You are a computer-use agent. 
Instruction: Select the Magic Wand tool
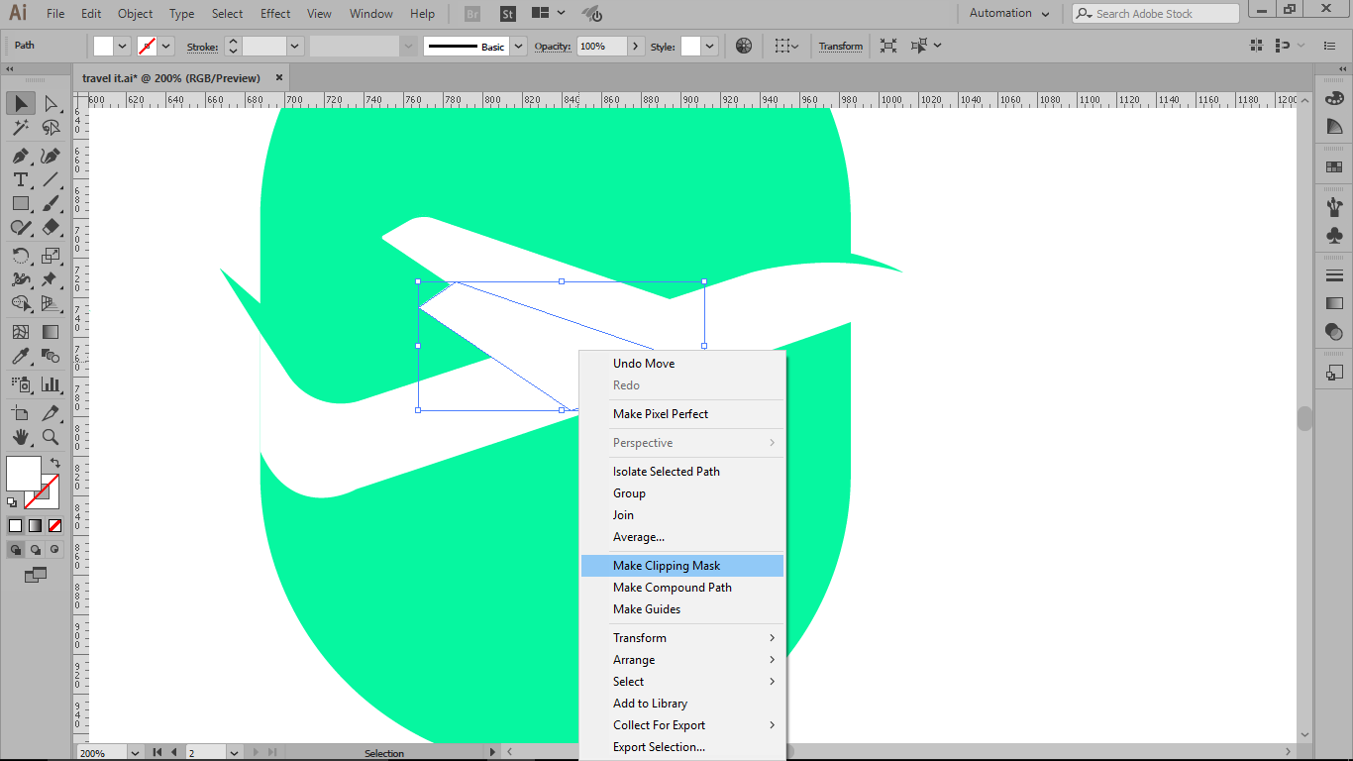click(20, 127)
